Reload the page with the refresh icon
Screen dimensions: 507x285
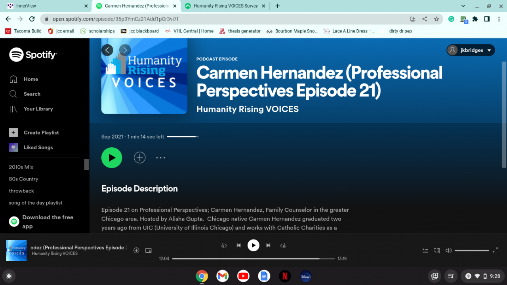coord(32,19)
